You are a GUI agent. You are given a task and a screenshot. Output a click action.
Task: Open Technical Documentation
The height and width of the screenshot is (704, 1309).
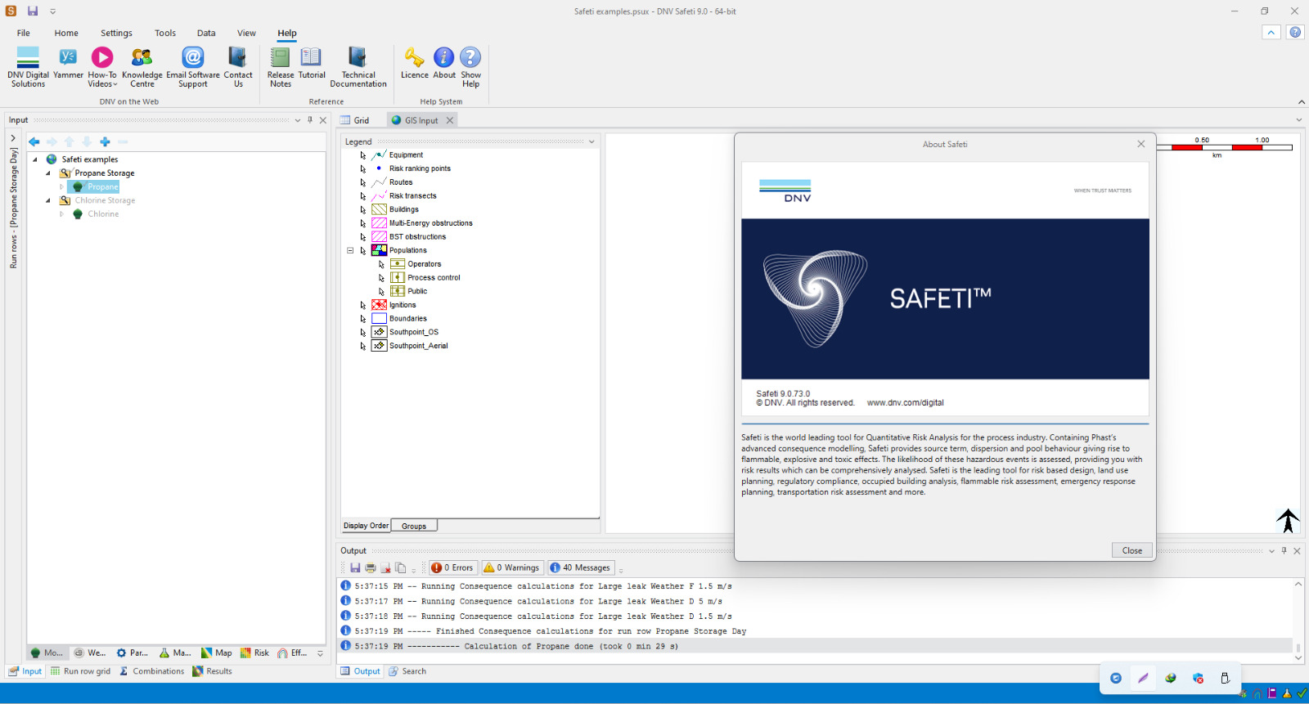pyautogui.click(x=358, y=67)
